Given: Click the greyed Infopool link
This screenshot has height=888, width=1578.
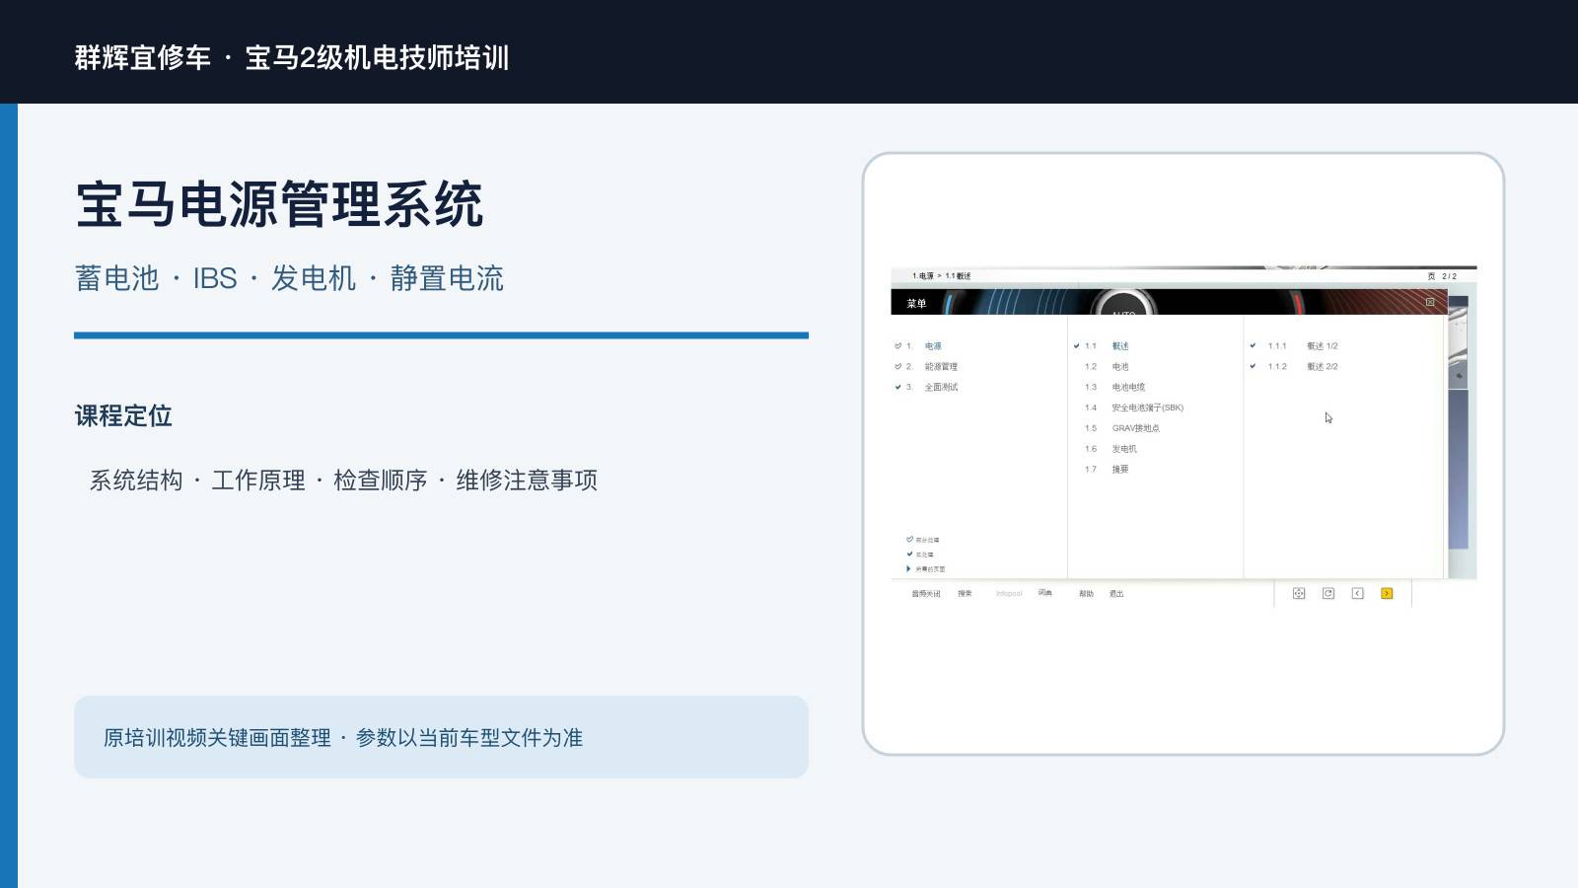Looking at the screenshot, I should tap(1009, 594).
